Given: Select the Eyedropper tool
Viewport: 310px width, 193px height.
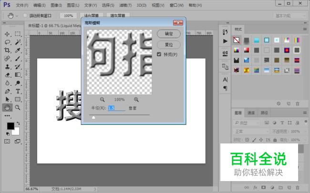Looking at the screenshot, I should (x=18, y=50).
